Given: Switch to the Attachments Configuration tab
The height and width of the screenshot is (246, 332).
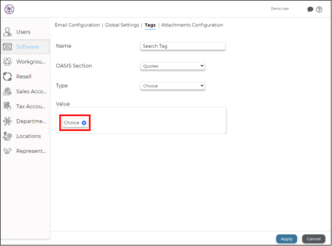Looking at the screenshot, I should 192,25.
